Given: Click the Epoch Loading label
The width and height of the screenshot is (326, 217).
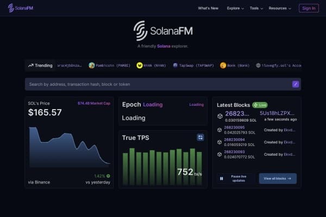Looking at the screenshot, I should (142, 105).
